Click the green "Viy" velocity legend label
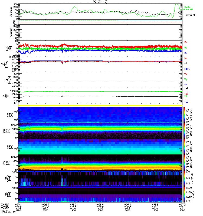 pos(186,79)
